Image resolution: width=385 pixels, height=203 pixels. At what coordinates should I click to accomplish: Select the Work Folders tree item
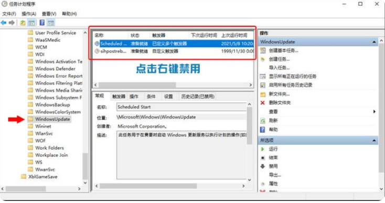tap(49, 148)
